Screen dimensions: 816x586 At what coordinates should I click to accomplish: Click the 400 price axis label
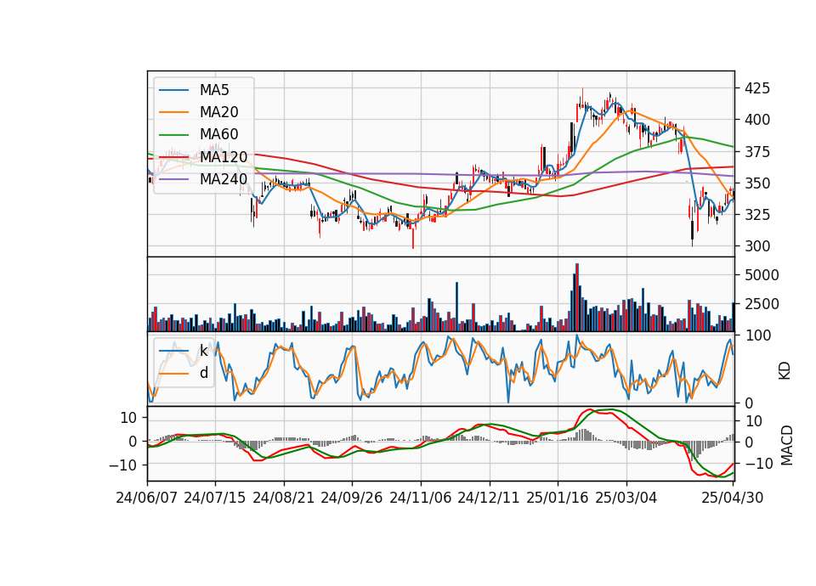pos(757,120)
